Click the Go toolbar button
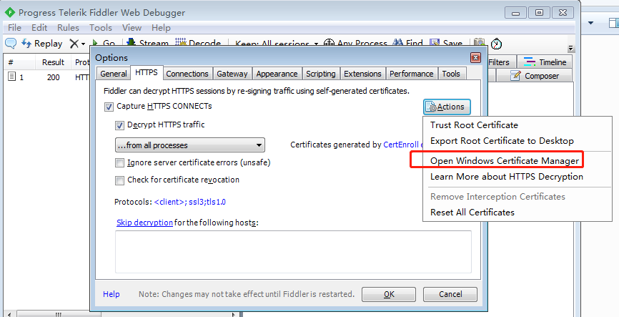The height and width of the screenshot is (317, 619). [104, 44]
